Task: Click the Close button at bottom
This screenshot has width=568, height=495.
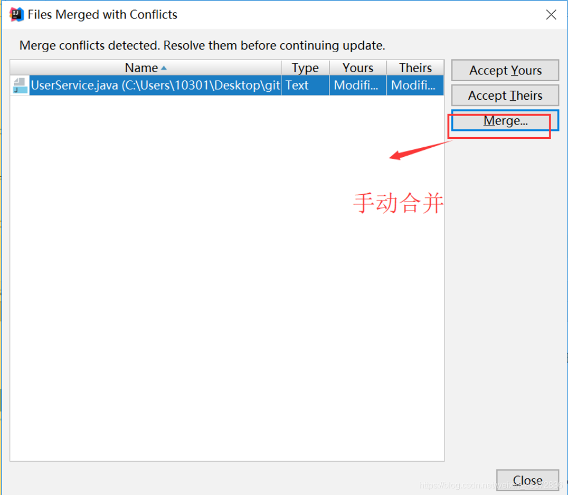Action: point(527,480)
